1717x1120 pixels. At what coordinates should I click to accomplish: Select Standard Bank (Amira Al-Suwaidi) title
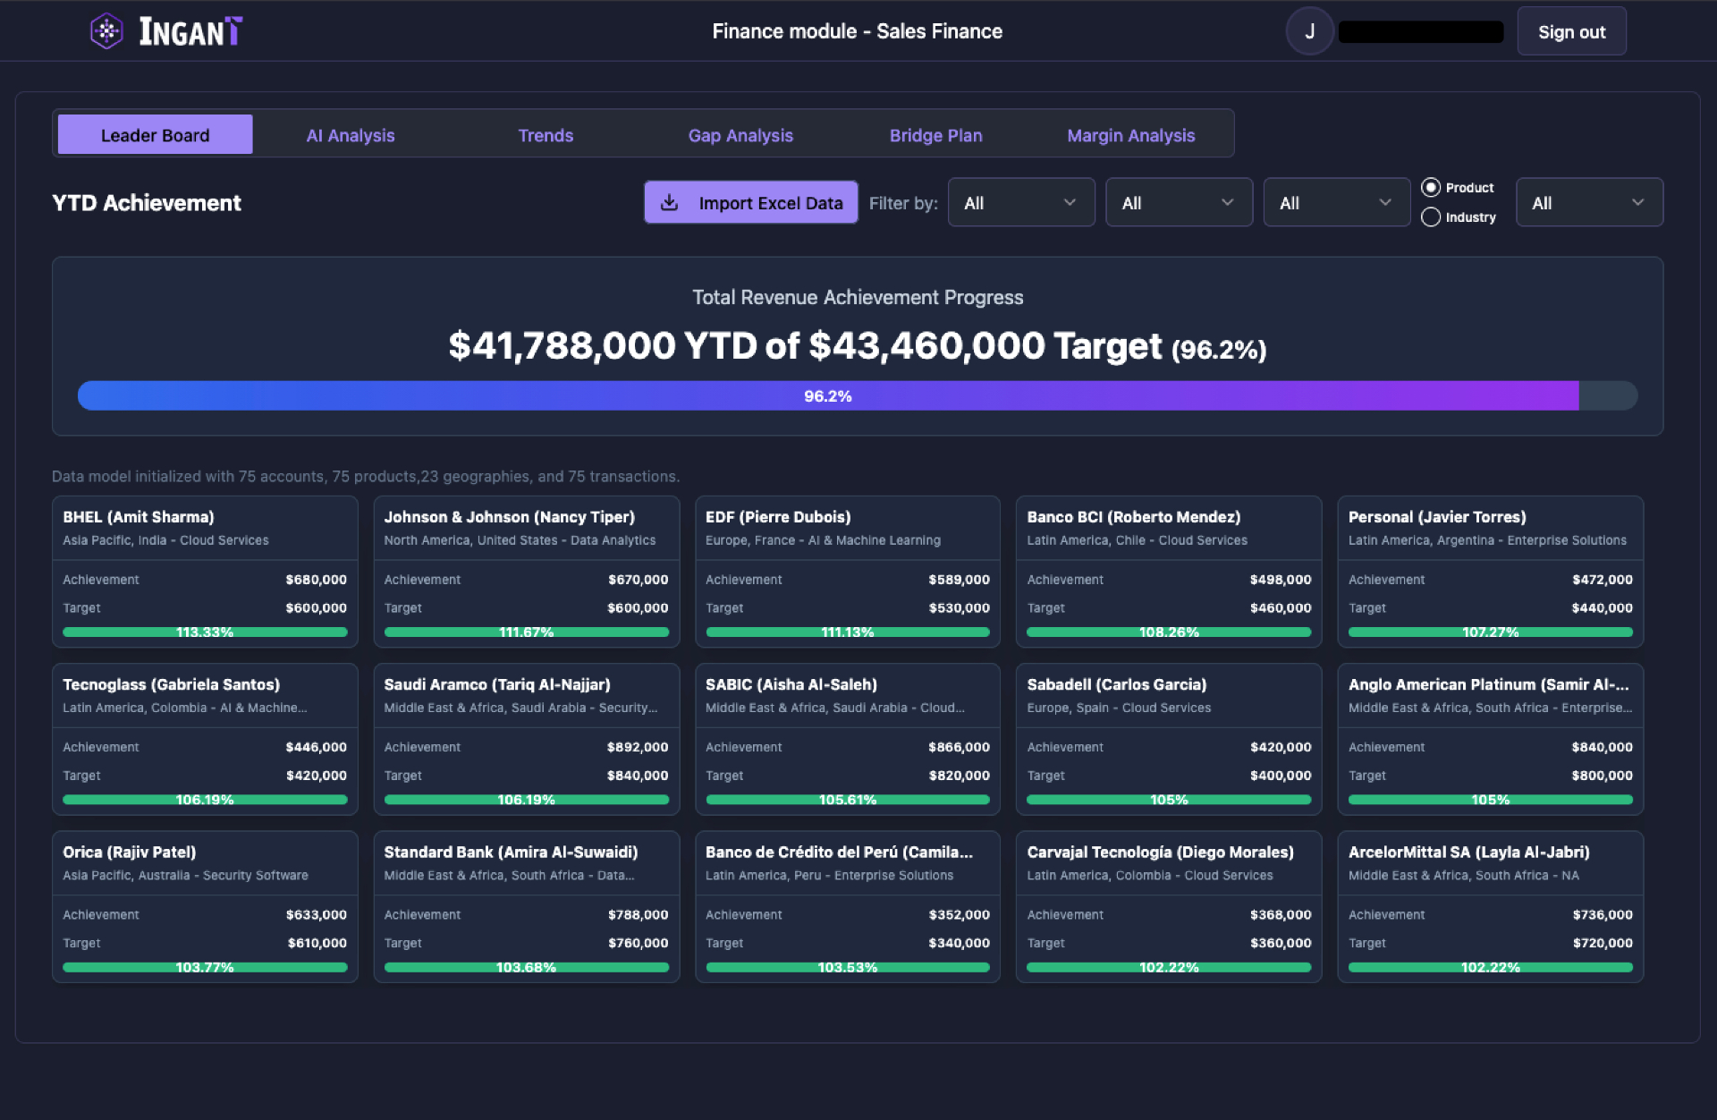click(511, 852)
